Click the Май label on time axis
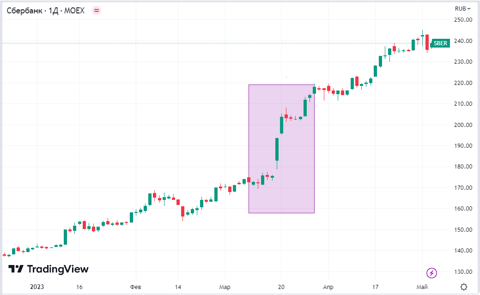Screen dimensions: 480x295 (x=422, y=287)
